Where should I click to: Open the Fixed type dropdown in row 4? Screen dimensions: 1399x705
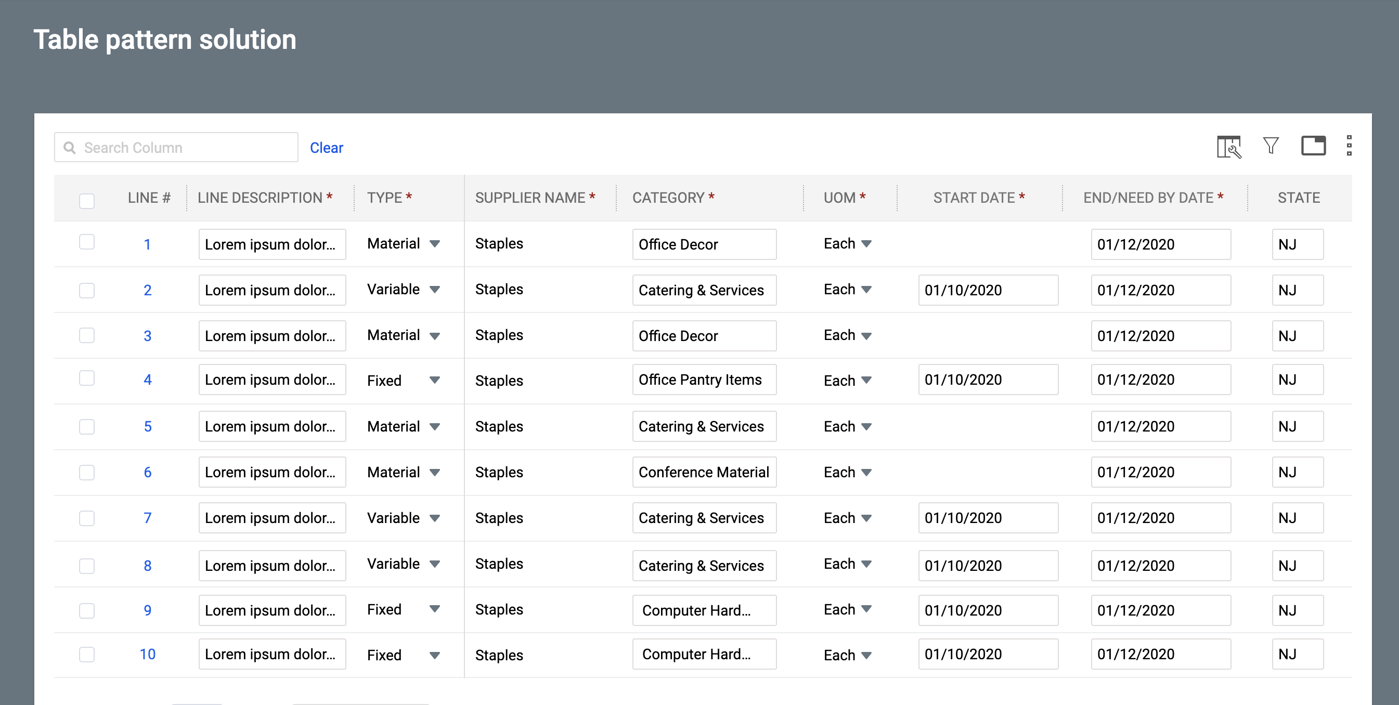(x=434, y=380)
